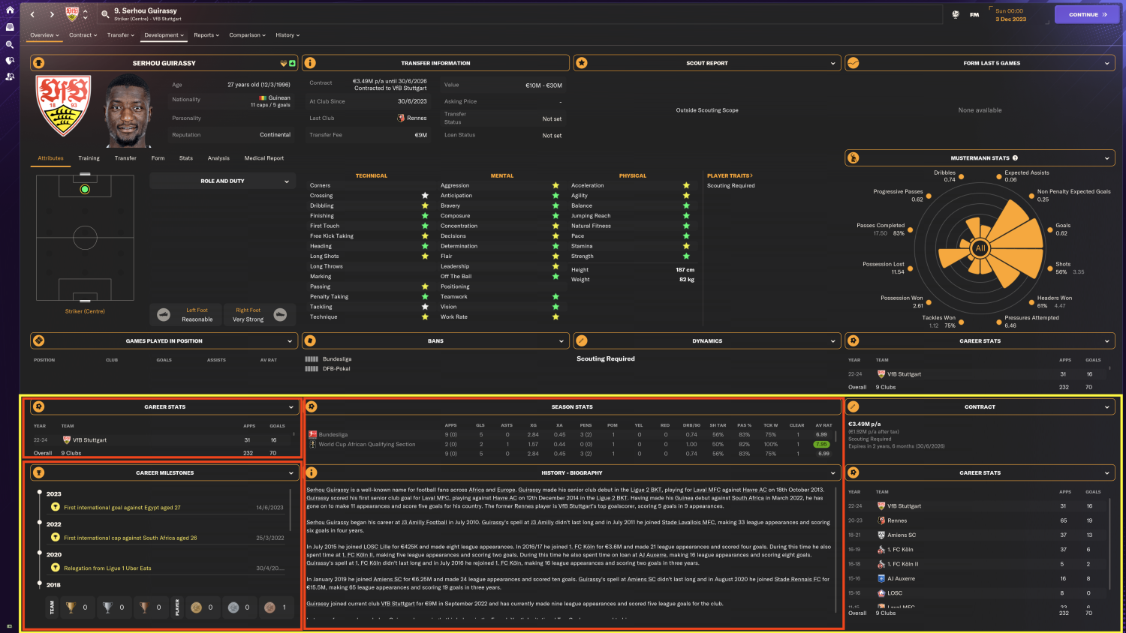This screenshot has height=633, width=1126.
Task: Go back using the left arrow
Action: [32, 14]
